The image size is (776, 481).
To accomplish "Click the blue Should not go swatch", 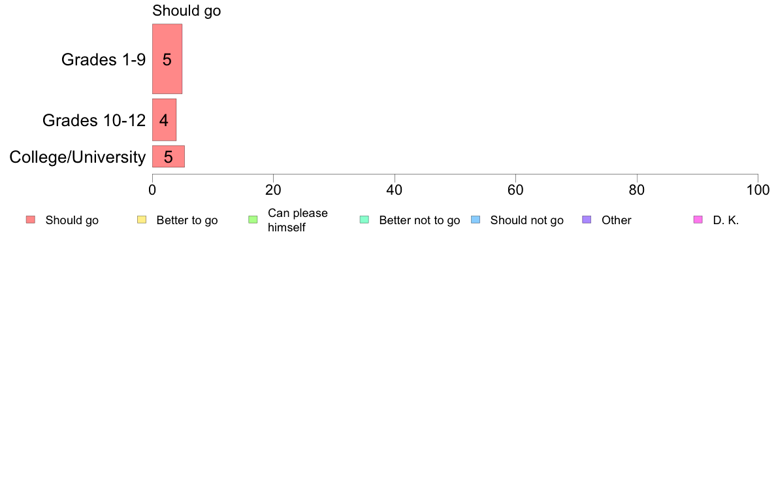I will 476,220.
